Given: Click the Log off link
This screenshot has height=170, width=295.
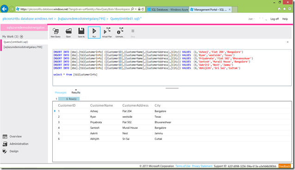Looking at the screenshot, I should coord(275,19).
